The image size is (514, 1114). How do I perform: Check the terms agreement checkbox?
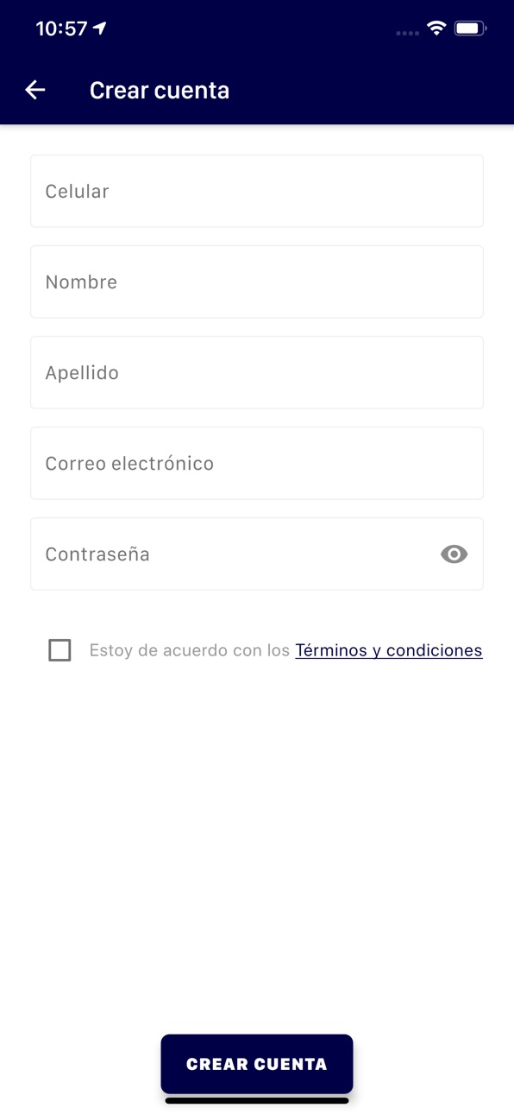point(60,650)
